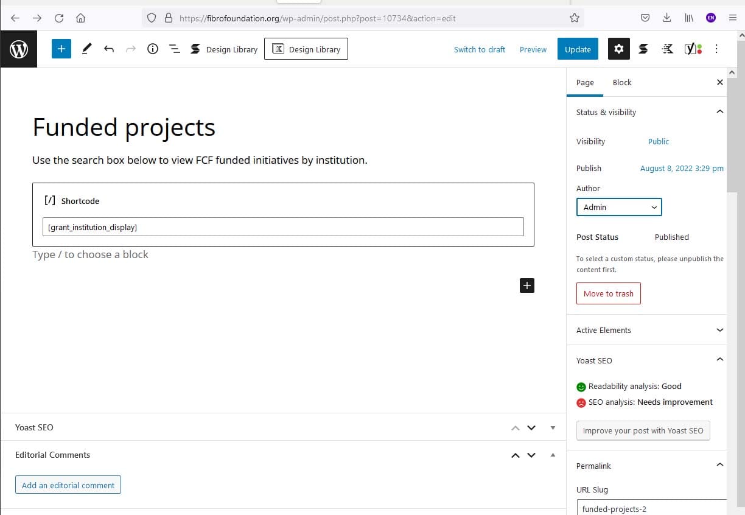The height and width of the screenshot is (515, 745).
Task: Move the Yoast SEO metabox down
Action: (531, 427)
